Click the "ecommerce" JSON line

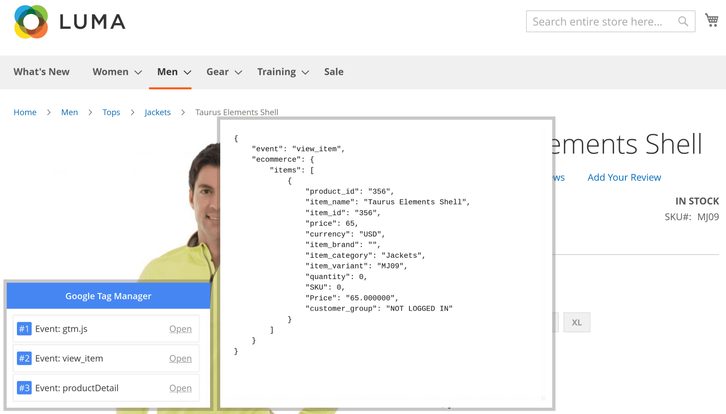coord(283,160)
